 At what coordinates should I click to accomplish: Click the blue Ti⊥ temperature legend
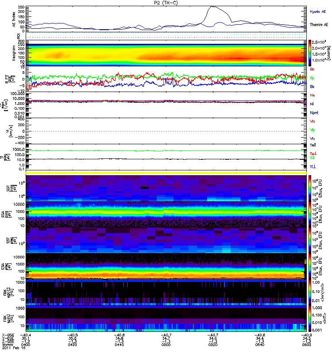coord(313,167)
